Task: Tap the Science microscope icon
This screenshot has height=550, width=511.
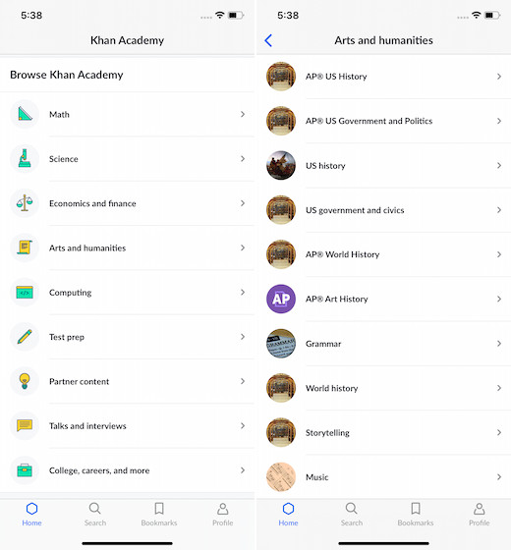Action: tap(25, 158)
